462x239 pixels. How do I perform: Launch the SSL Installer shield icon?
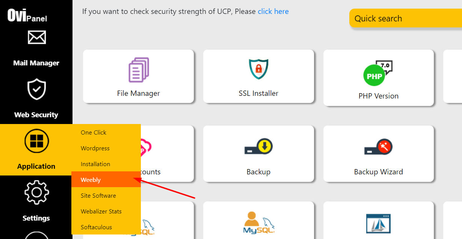point(258,69)
